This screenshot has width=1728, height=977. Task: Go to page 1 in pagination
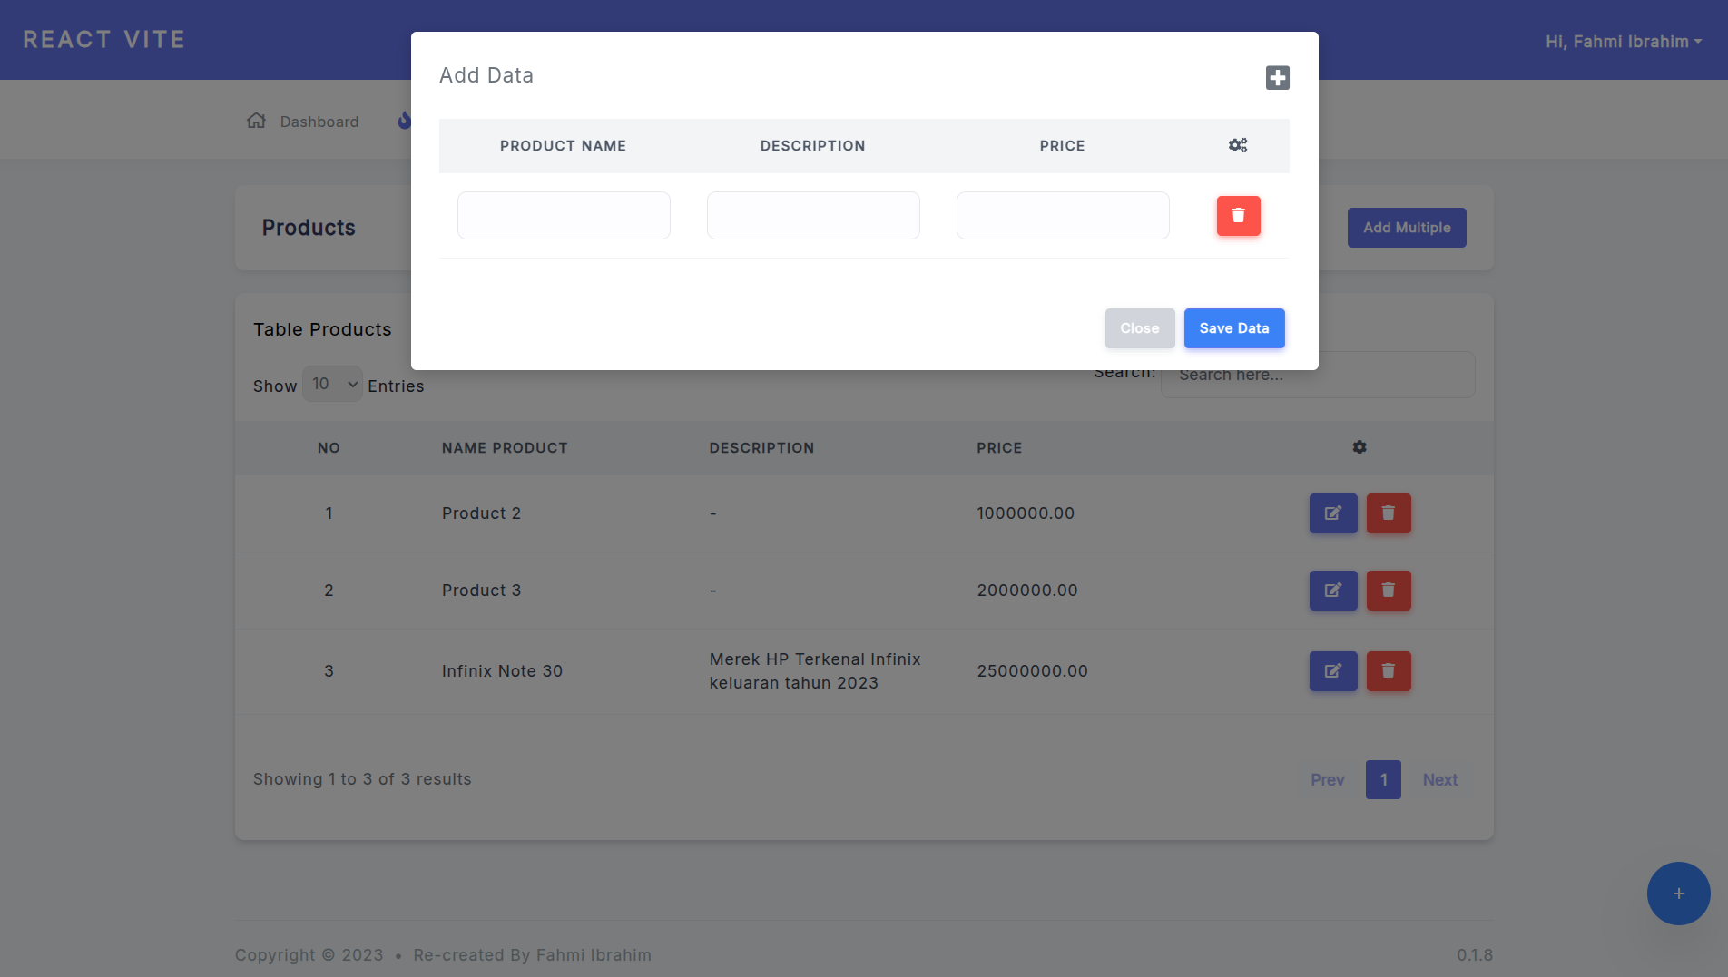1382,780
